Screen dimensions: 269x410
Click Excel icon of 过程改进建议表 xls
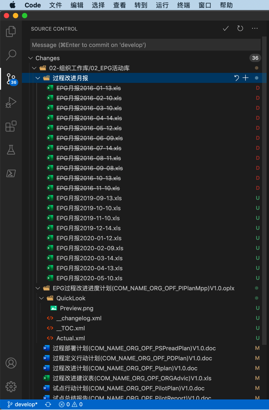46,378
